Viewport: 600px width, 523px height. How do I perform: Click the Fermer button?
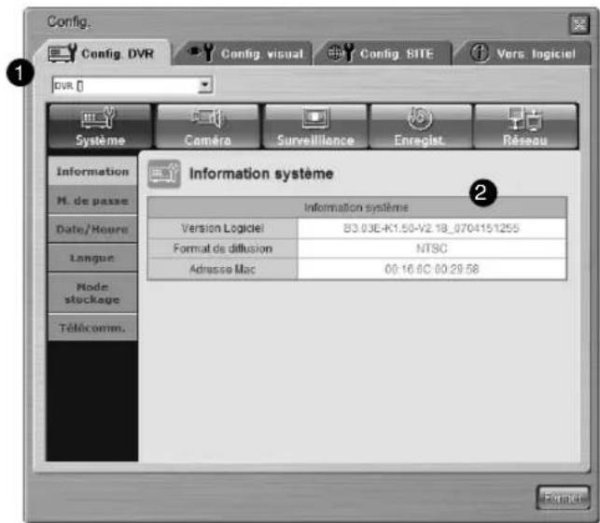pos(562,498)
